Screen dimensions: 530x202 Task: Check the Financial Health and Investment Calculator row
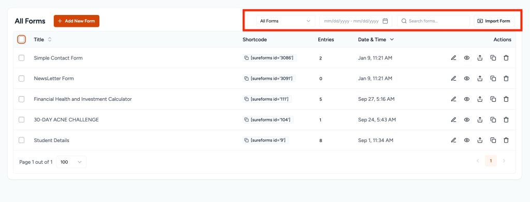point(21,99)
